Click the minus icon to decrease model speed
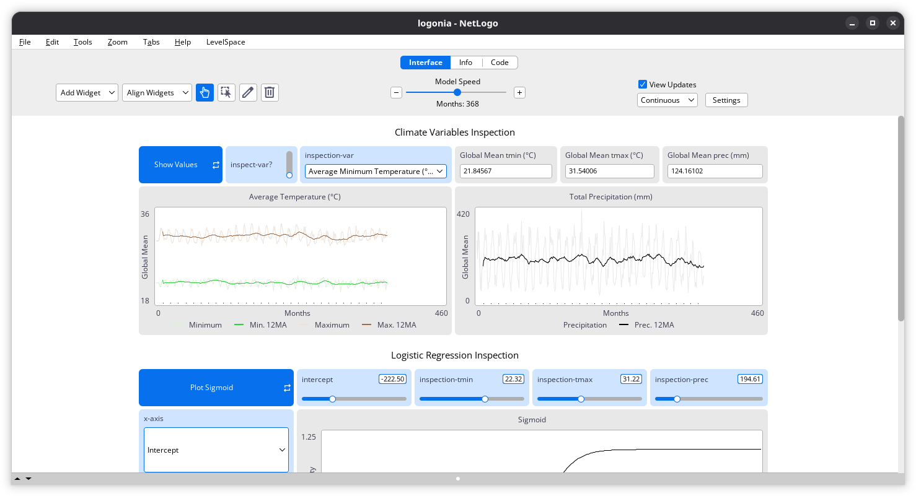 coord(396,93)
